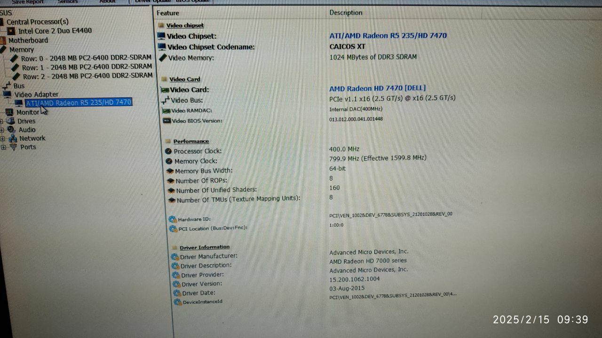
Task: Click the 03-Aug-2015 driver date
Action: tap(347, 288)
